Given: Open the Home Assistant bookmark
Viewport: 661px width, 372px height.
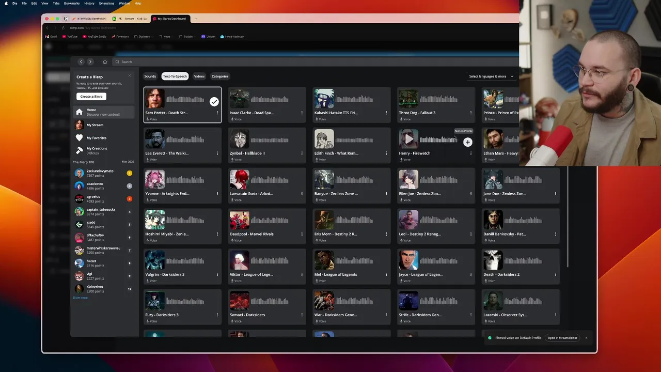Looking at the screenshot, I should point(232,37).
